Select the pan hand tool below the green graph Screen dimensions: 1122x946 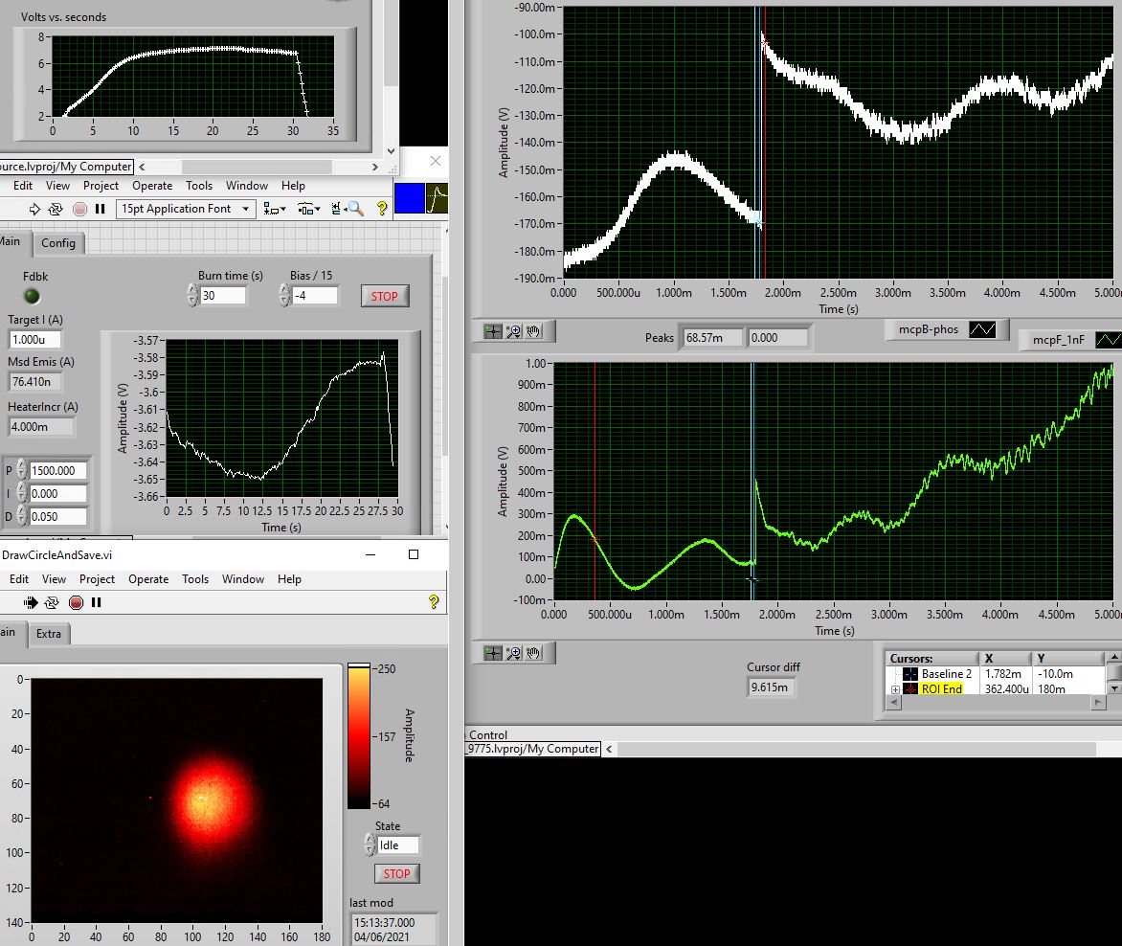coord(533,653)
